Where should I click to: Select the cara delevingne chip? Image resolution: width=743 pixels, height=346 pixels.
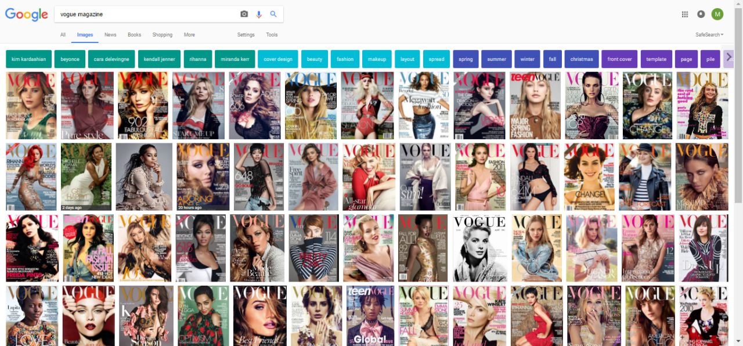[111, 59]
